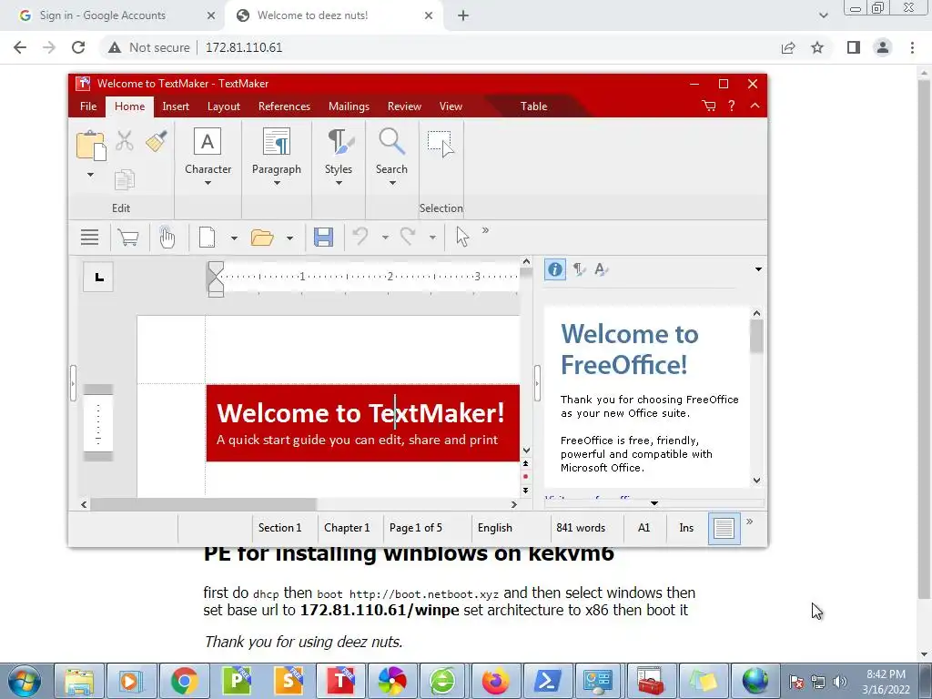This screenshot has width=932, height=699.
Task: Open Firefox from the taskbar
Action: (x=495, y=681)
